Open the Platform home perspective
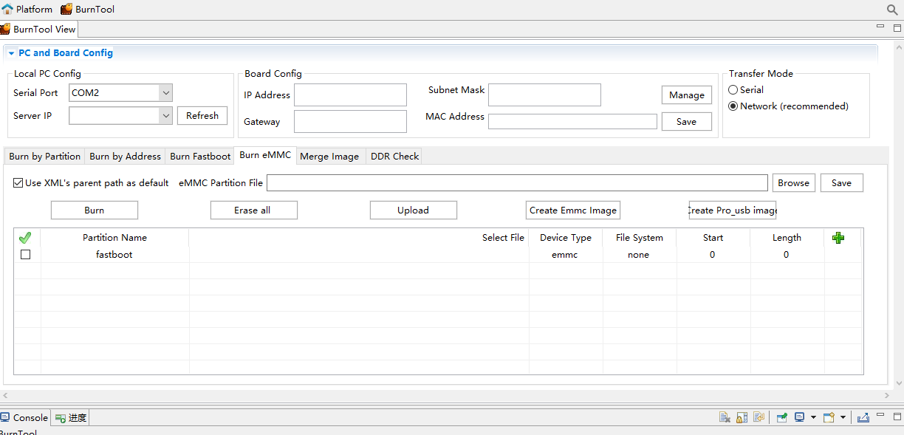The height and width of the screenshot is (435, 904). click(x=27, y=10)
